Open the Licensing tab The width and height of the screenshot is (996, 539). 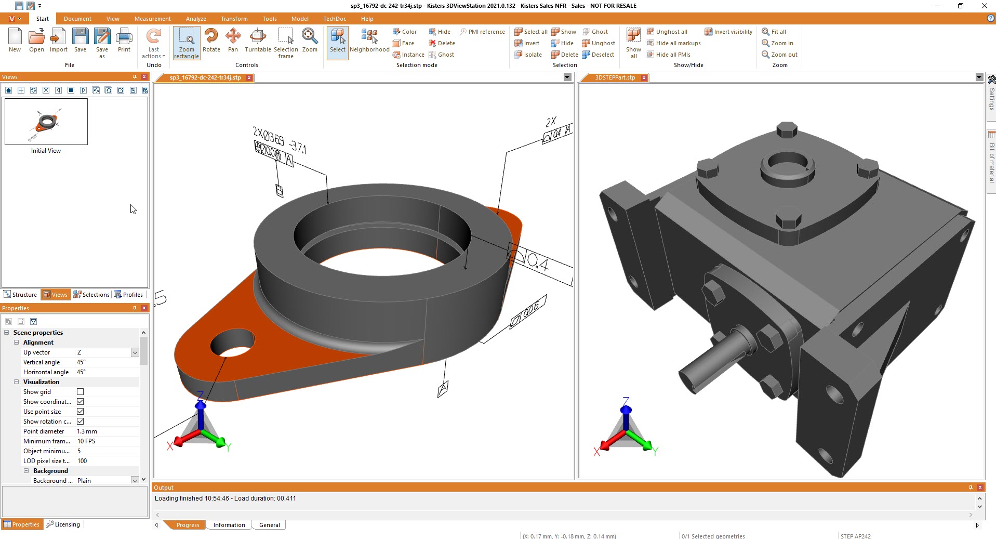pyautogui.click(x=63, y=524)
